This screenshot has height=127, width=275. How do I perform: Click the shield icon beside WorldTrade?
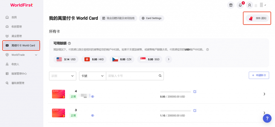click(7, 55)
